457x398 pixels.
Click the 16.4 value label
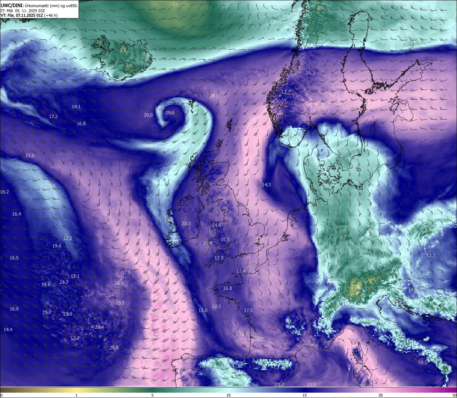coord(16,214)
